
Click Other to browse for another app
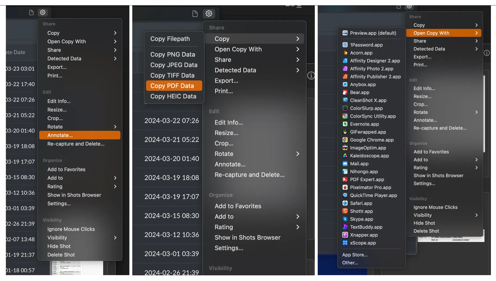point(350,263)
